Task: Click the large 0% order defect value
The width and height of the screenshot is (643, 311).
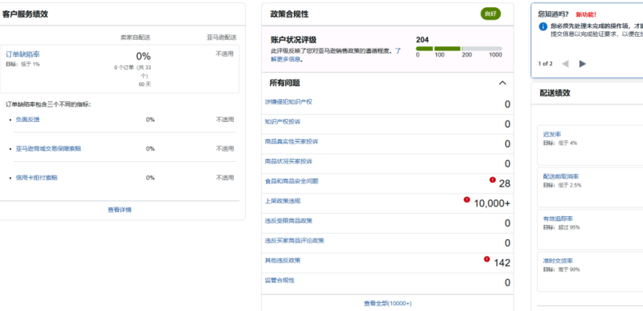Action: (144, 56)
